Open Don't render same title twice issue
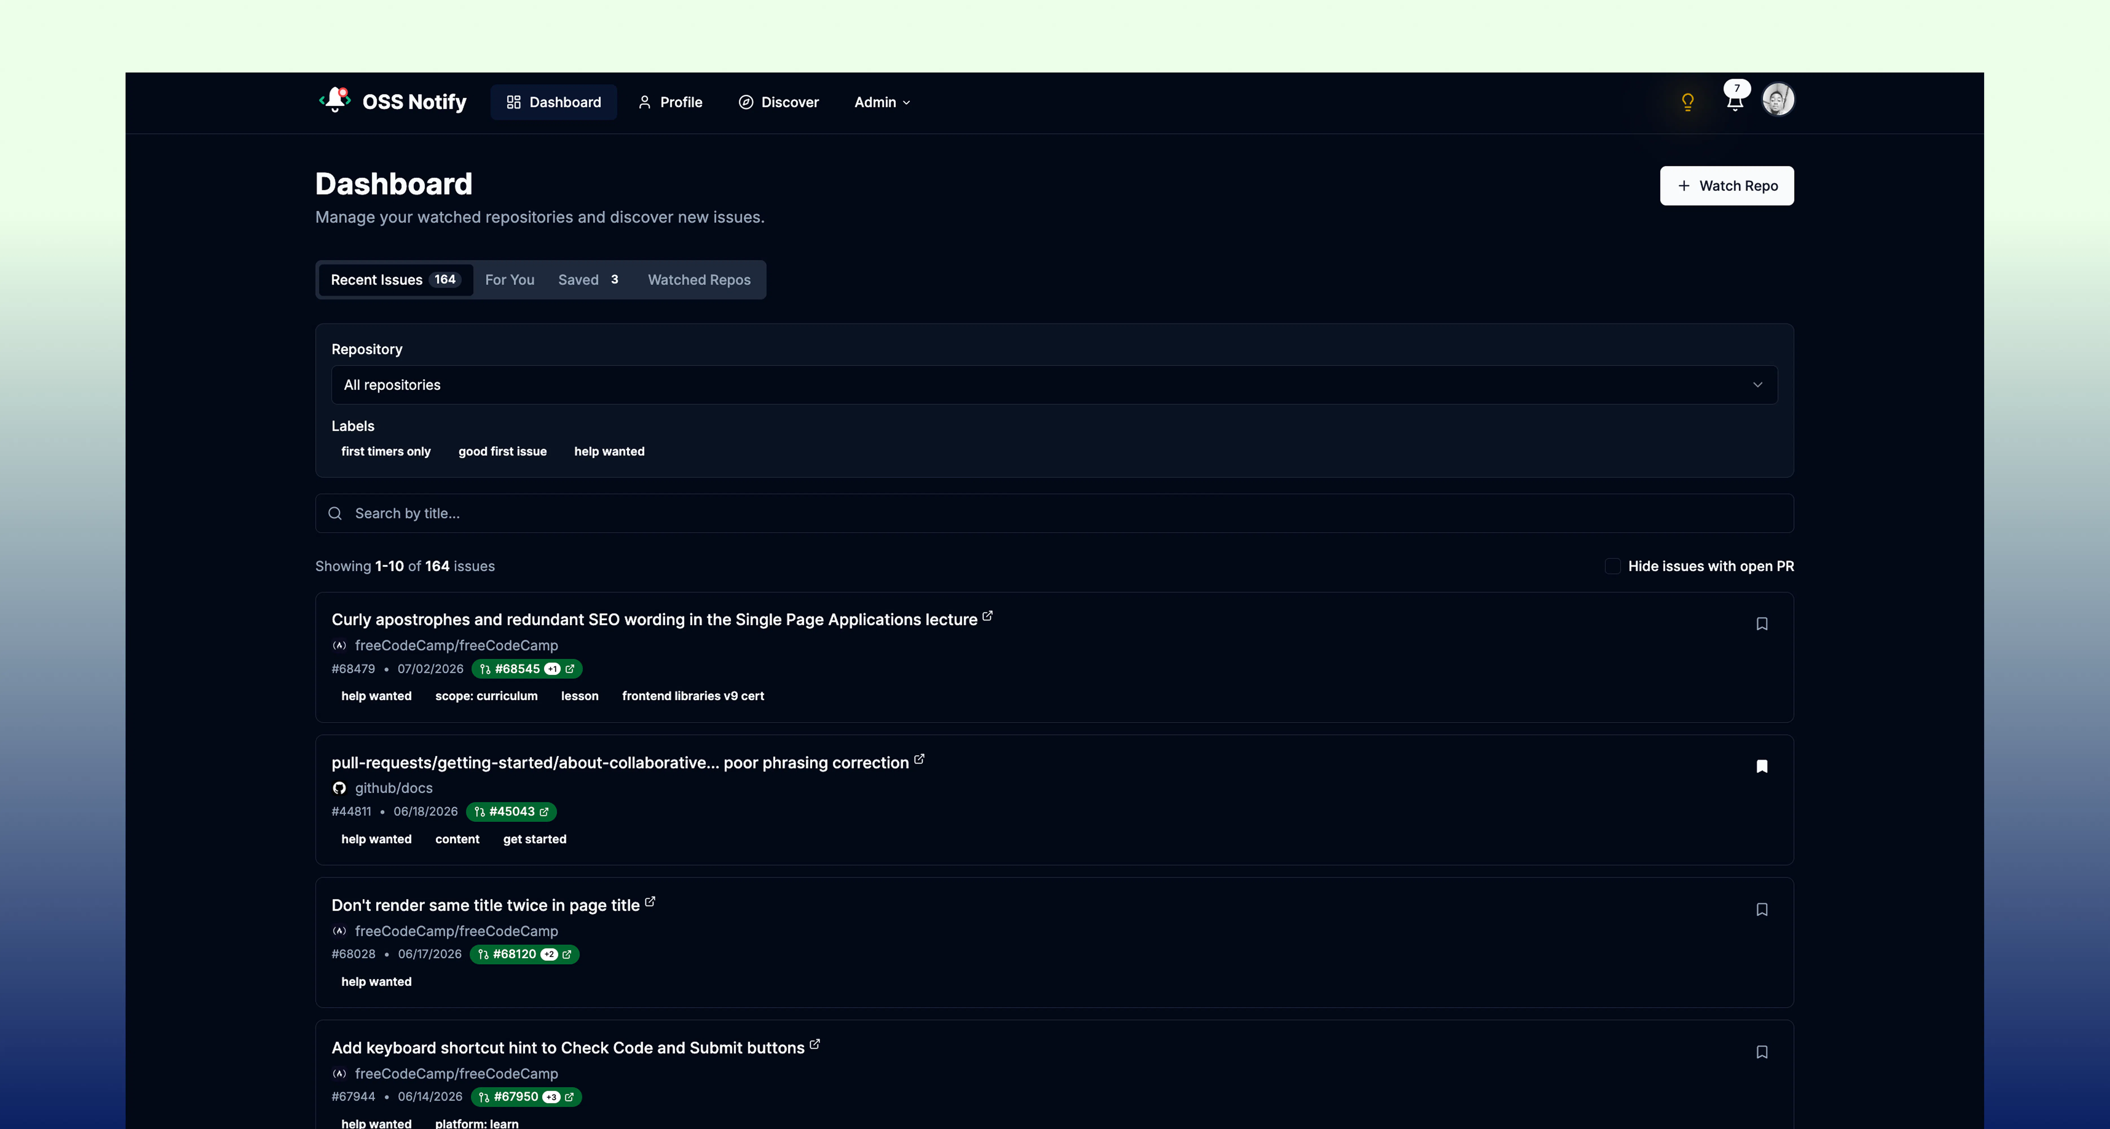This screenshot has height=1129, width=2110. pyautogui.click(x=486, y=906)
